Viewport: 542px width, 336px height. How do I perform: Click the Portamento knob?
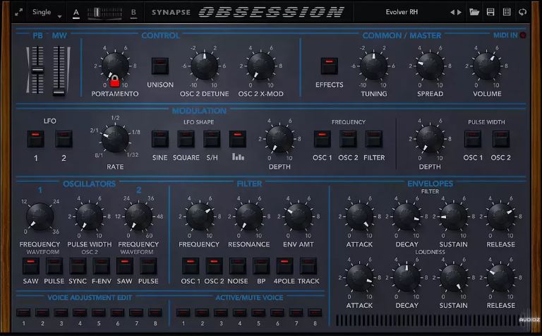click(115, 66)
